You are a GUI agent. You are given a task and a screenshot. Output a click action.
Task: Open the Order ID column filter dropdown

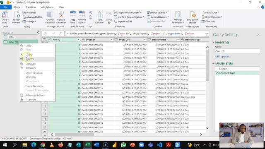(x=112, y=40)
